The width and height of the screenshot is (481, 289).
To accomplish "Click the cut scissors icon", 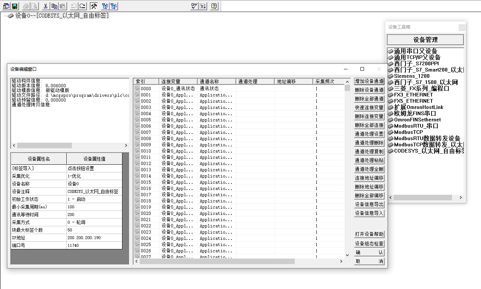I will (45, 6).
